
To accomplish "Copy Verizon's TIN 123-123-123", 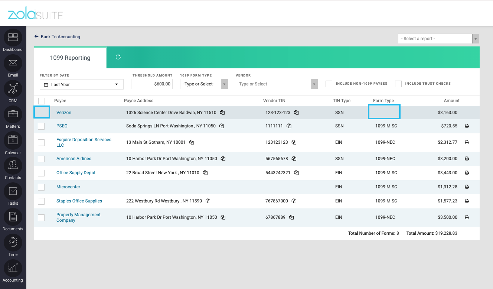I will (296, 113).
